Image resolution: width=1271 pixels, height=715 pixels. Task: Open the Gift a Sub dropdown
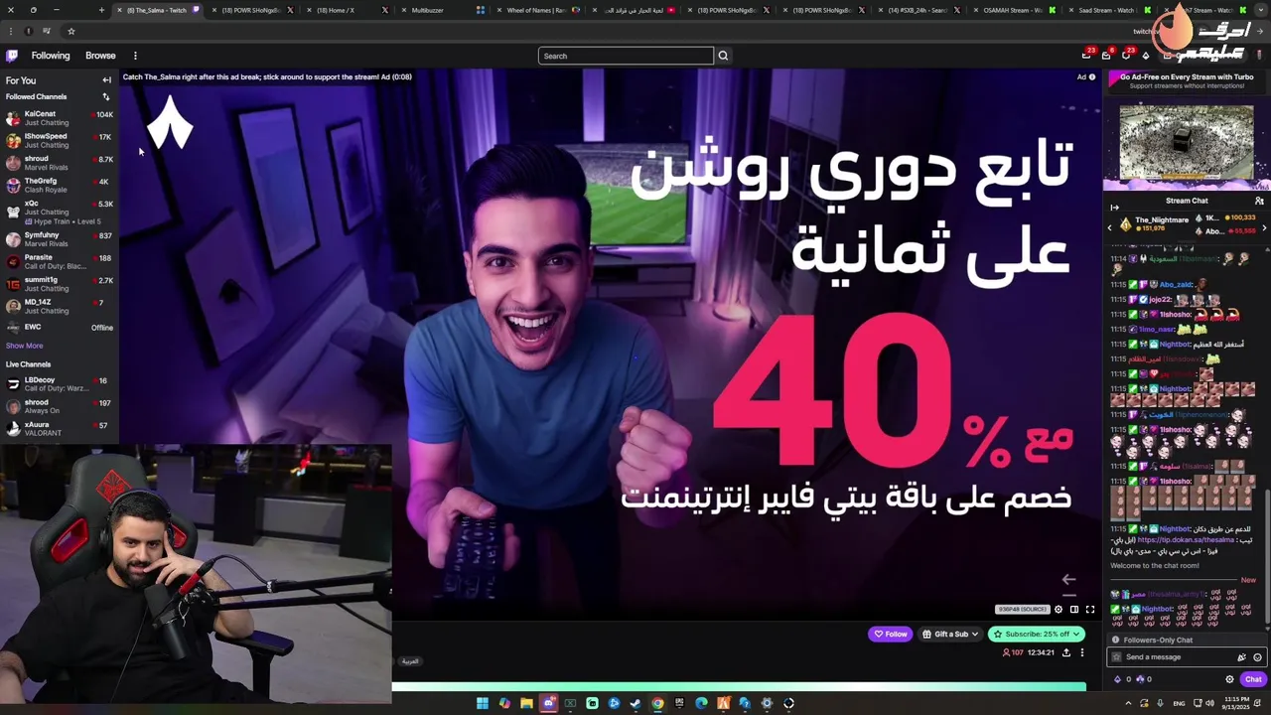pyautogui.click(x=949, y=634)
